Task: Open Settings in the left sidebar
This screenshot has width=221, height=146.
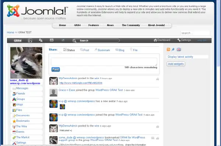Action: tap(27, 143)
